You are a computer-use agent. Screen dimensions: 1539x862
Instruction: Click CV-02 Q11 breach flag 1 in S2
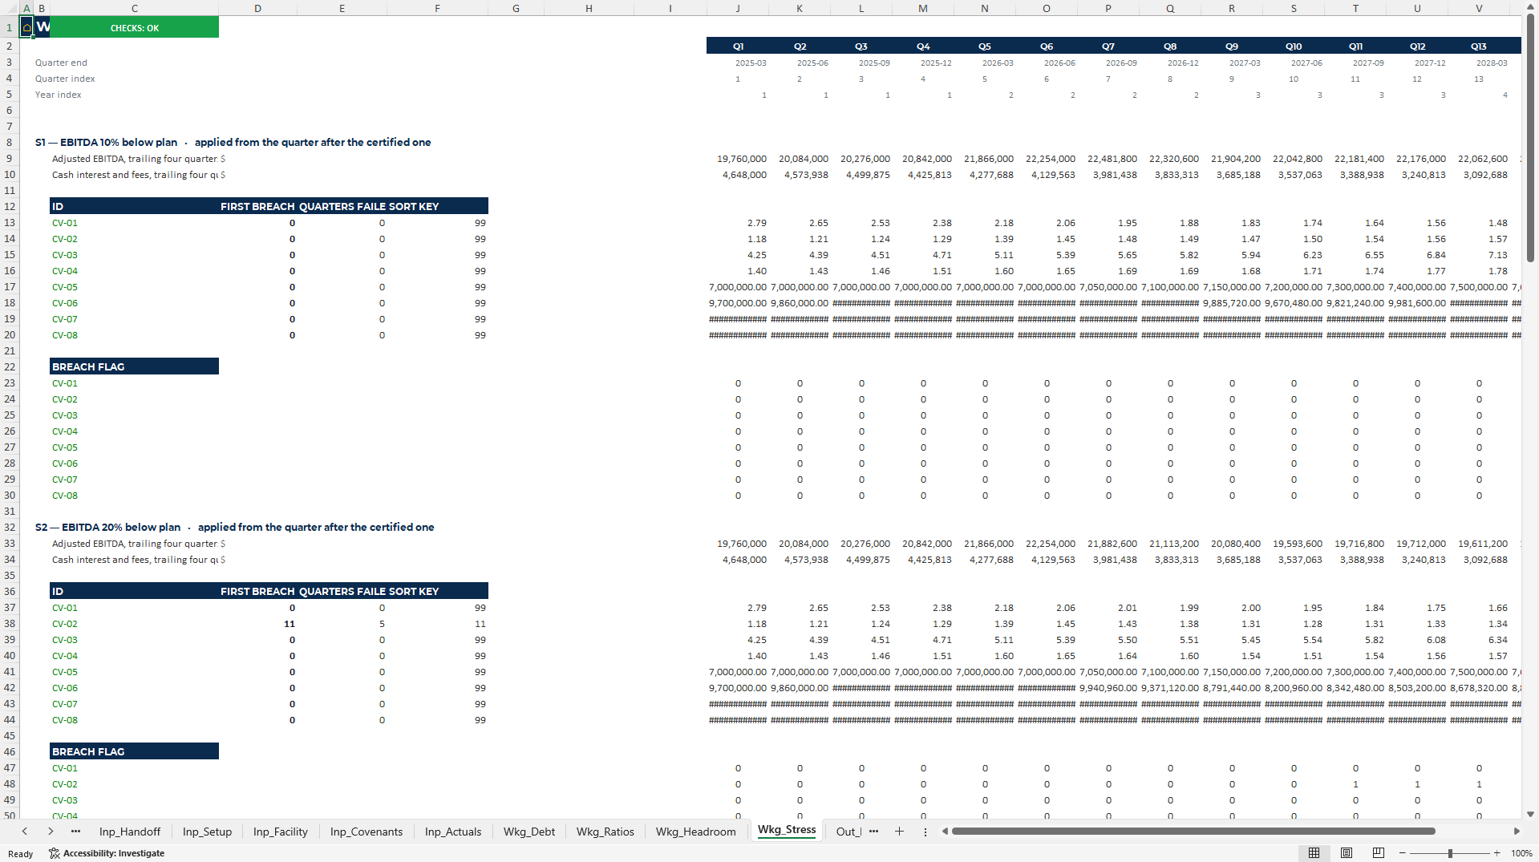click(x=1355, y=784)
